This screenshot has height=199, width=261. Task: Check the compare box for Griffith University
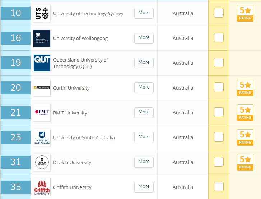coord(219,187)
